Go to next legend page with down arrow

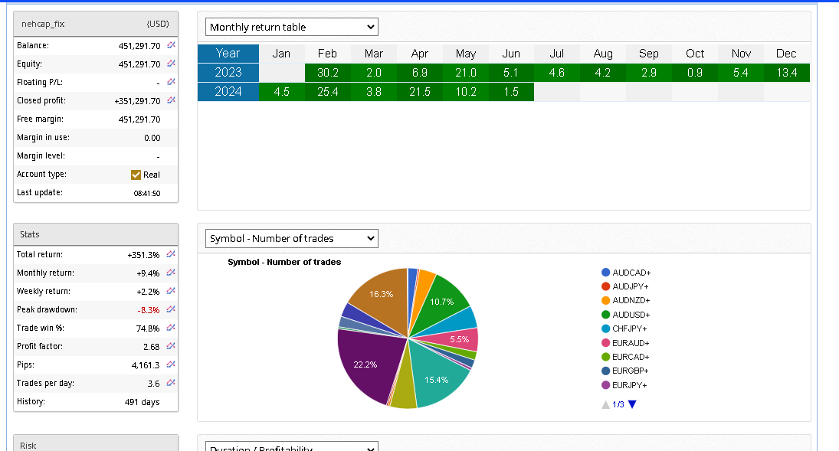[632, 404]
